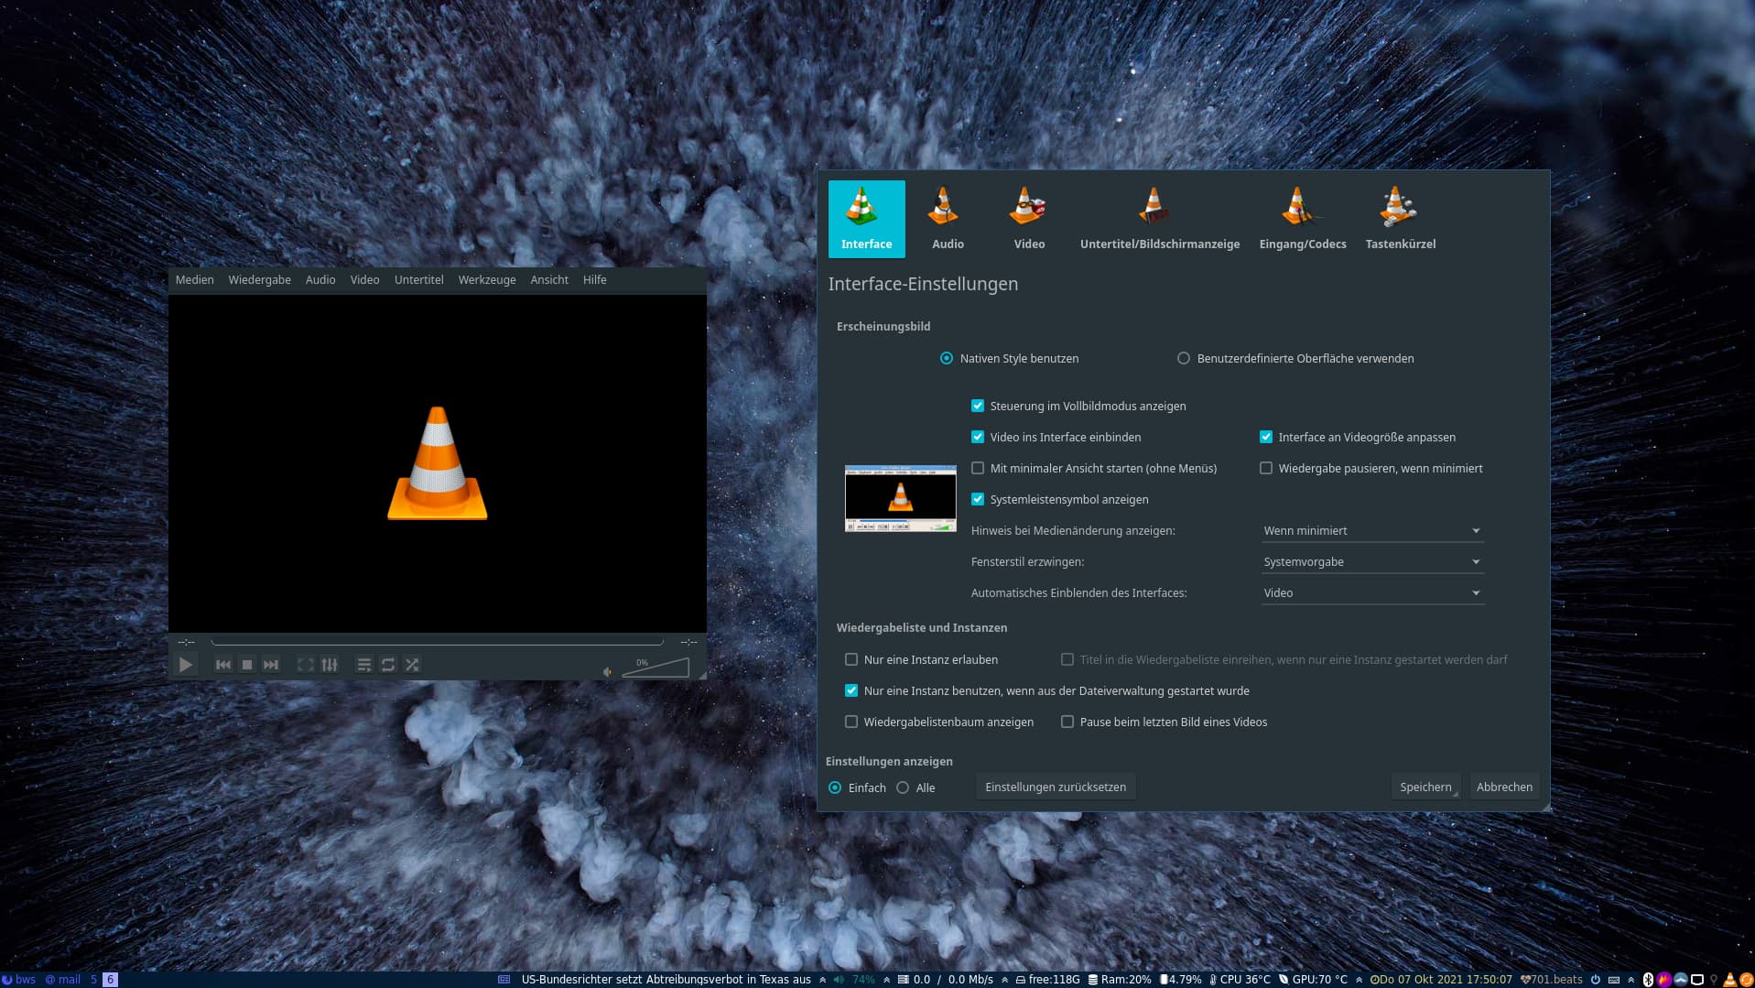Click the VLC video display area
Viewport: 1755px width, 988px height.
point(438,463)
